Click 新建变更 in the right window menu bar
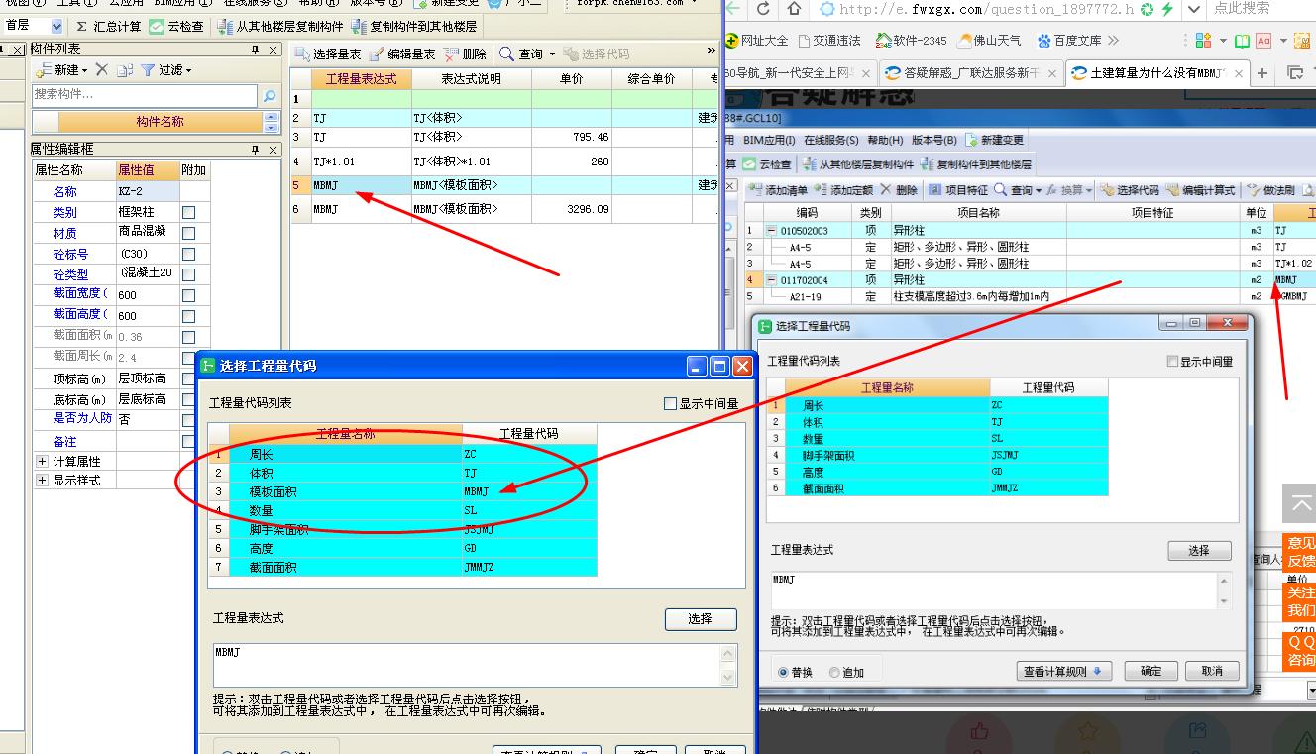Viewport: 1316px width, 754px height. click(x=995, y=140)
